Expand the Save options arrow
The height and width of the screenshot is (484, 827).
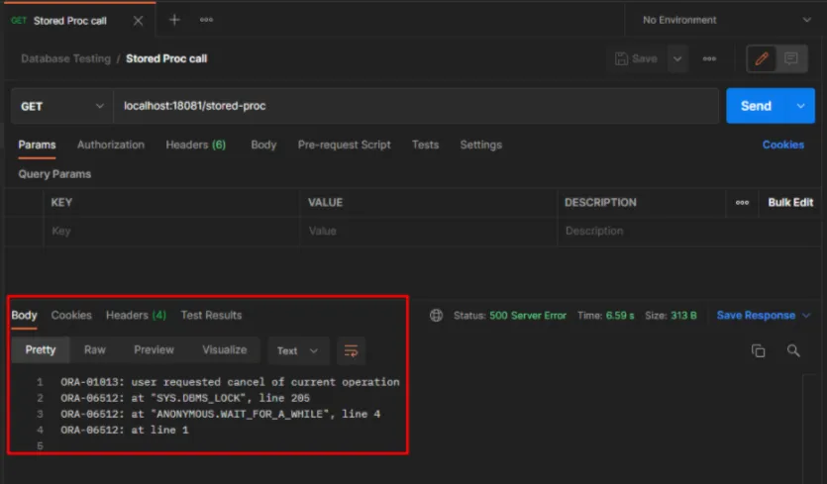677,58
